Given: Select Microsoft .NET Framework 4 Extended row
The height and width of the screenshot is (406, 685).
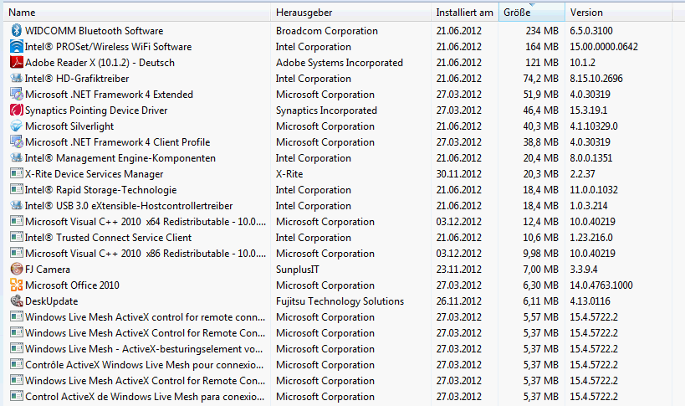Looking at the screenshot, I should click(x=109, y=95).
